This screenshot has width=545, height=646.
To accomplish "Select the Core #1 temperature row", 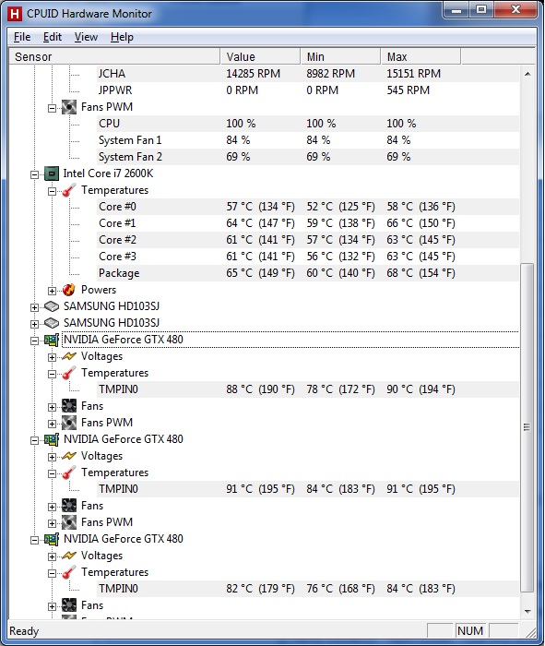I will pyautogui.click(x=307, y=223).
